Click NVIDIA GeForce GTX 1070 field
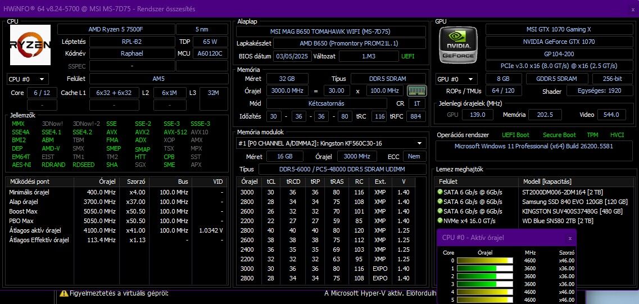This screenshot has width=639, height=304. 558,42
